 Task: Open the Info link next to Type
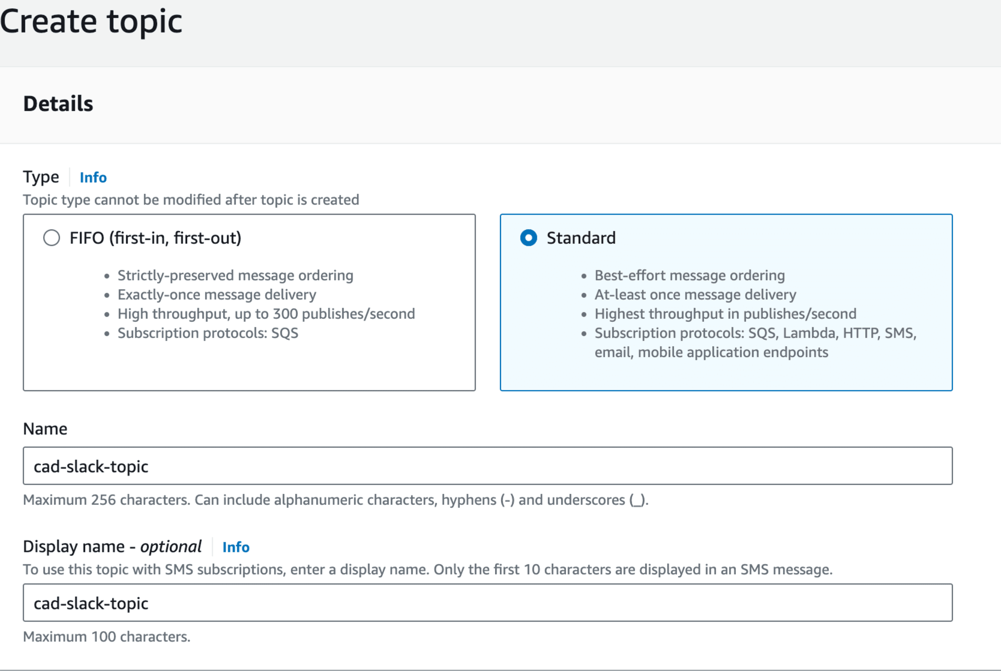point(93,177)
